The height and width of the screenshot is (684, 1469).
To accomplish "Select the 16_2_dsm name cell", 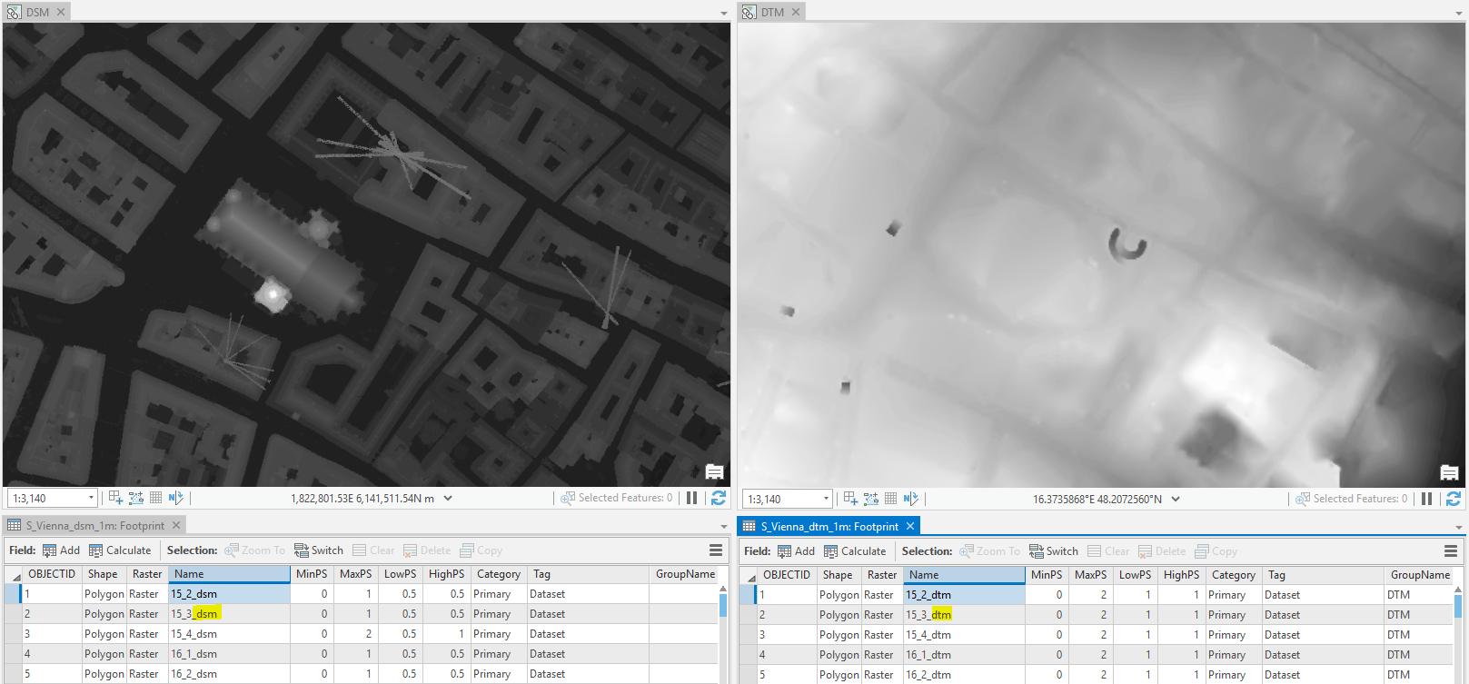I will 229,674.
